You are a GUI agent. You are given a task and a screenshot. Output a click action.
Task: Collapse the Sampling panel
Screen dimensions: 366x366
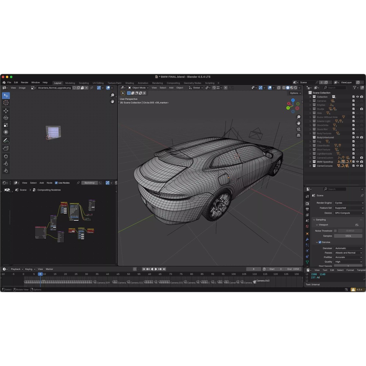click(x=314, y=220)
